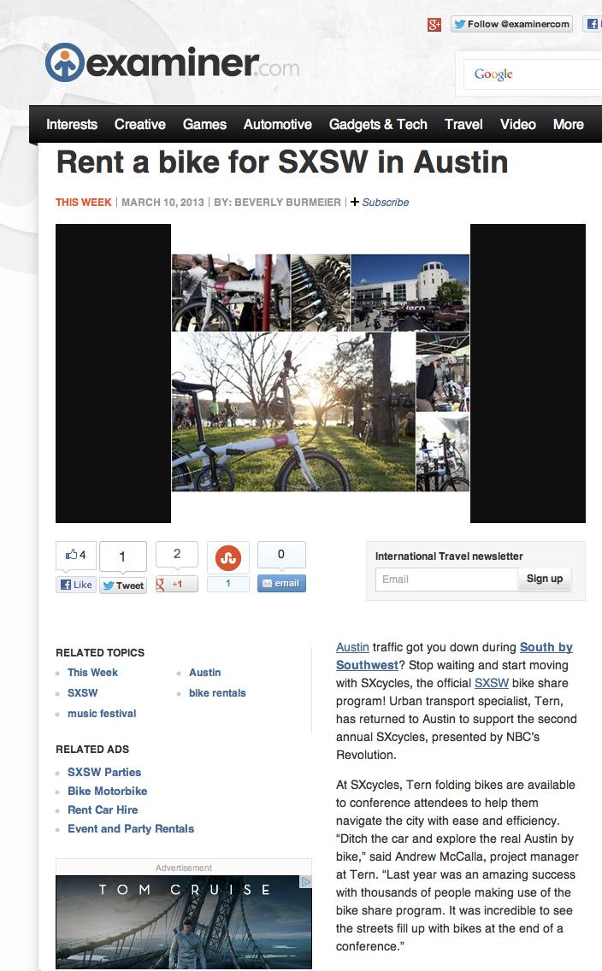Click the Facebook like count bubble
Viewport: 602px width, 971px height.
coord(76,556)
